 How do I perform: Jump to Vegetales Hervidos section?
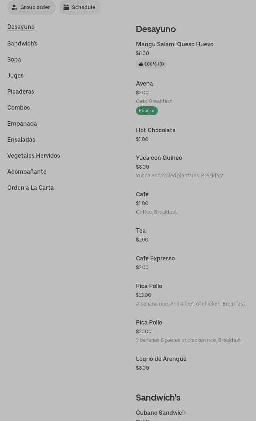(x=33, y=156)
